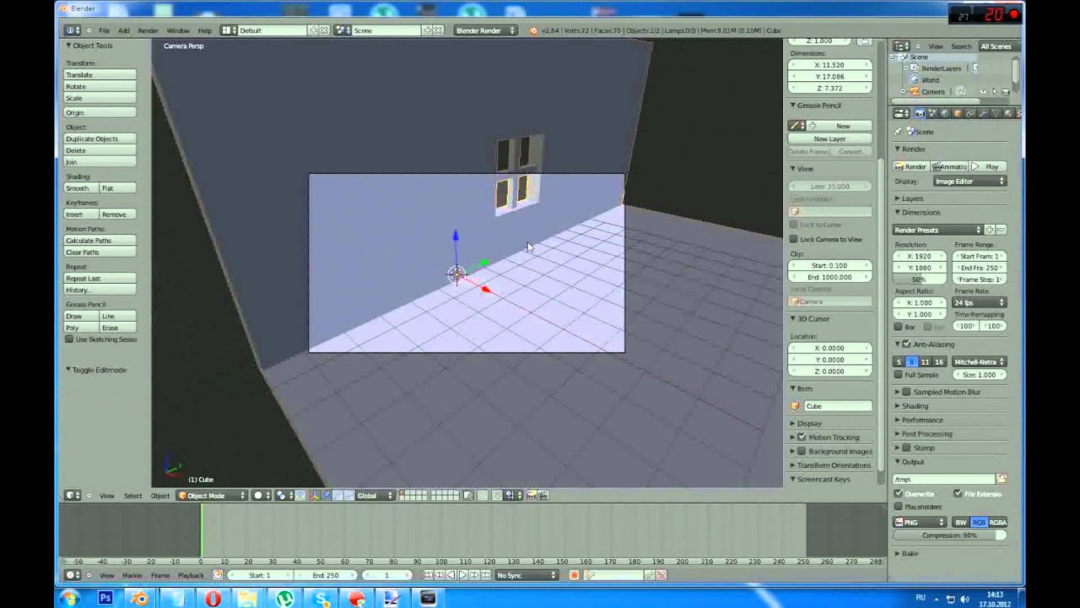The image size is (1080, 608).
Task: Expand the Shading render panel
Action: click(914, 406)
